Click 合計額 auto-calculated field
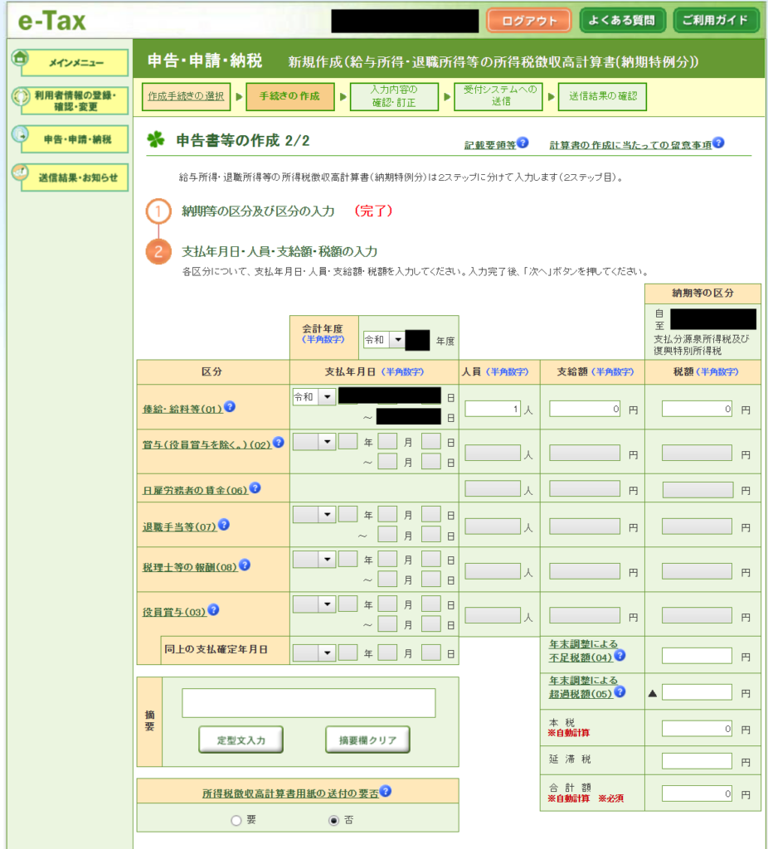Viewport: 768px width, 849px height. [x=697, y=793]
